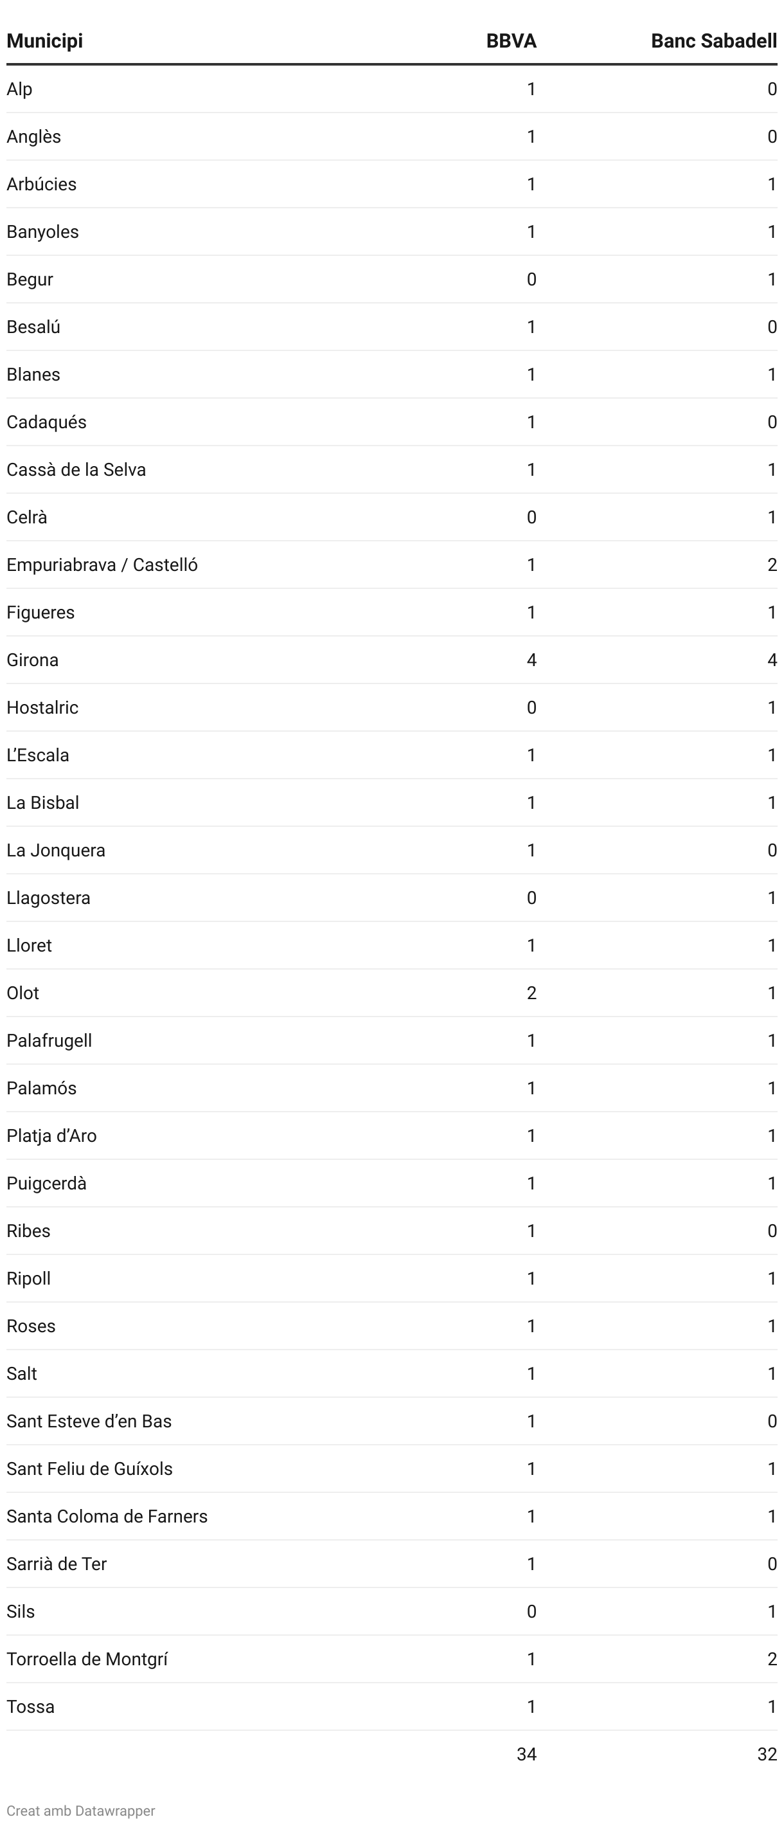Image resolution: width=784 pixels, height=1826 pixels.
Task: Click the BBVA column header
Action: pos(511,41)
